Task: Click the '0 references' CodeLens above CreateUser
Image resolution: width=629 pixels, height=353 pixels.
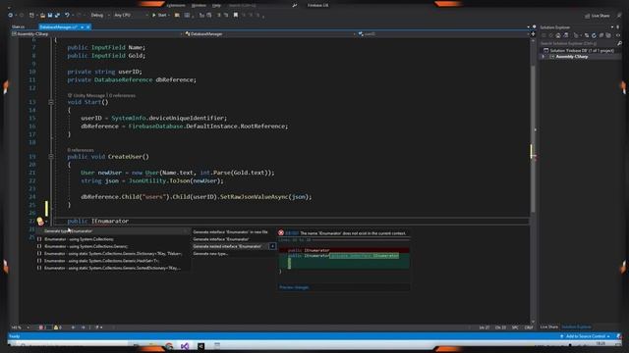Action: 81,150
